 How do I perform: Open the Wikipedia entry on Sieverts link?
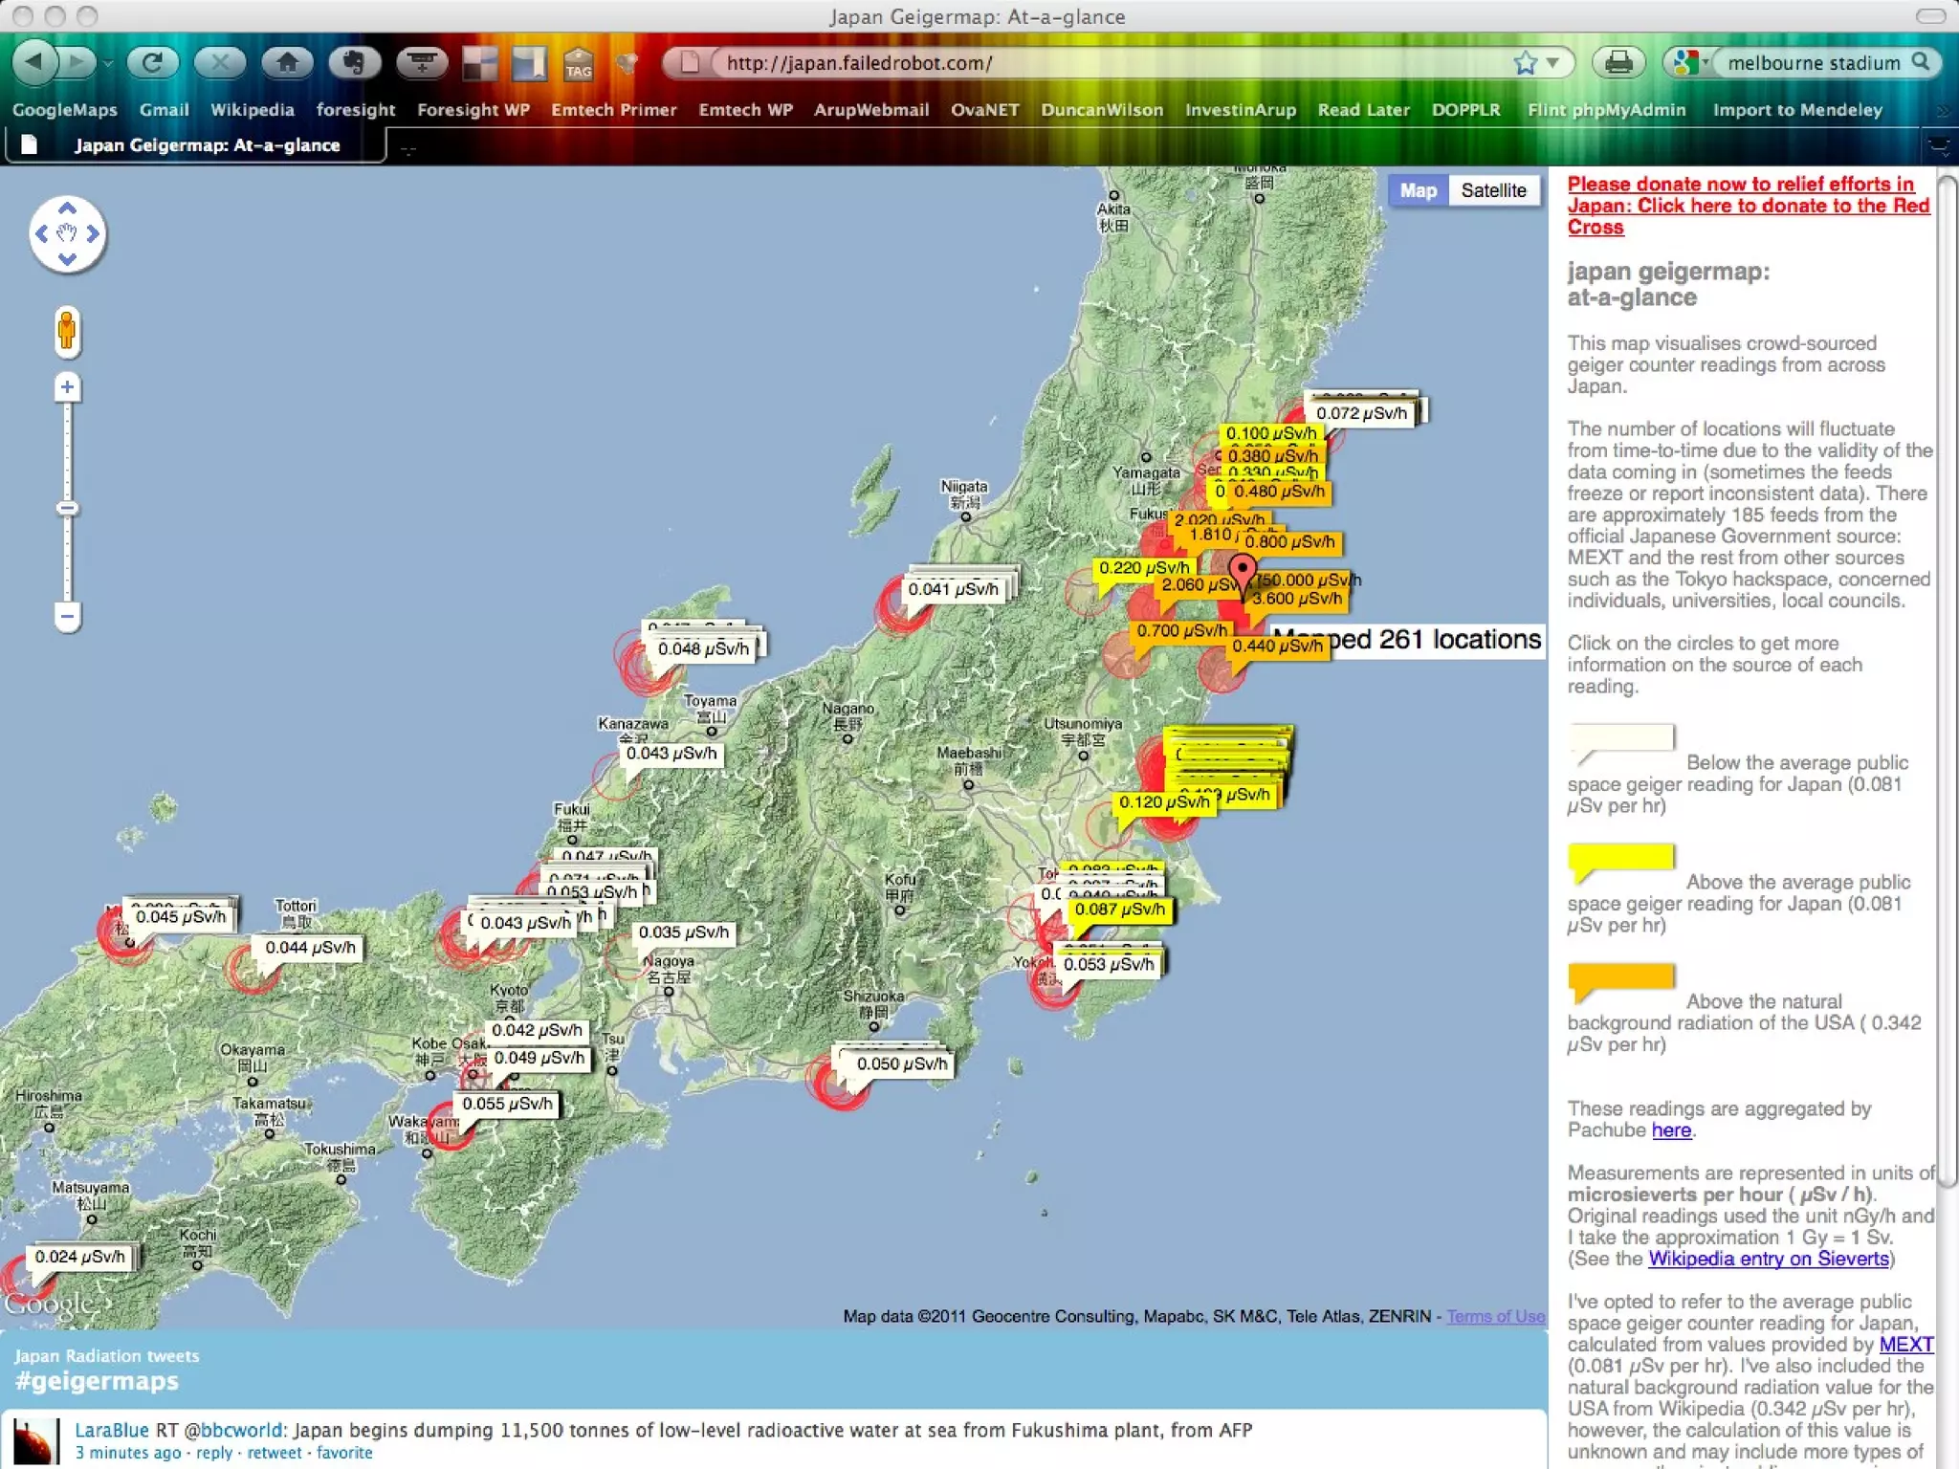[x=1768, y=1259]
